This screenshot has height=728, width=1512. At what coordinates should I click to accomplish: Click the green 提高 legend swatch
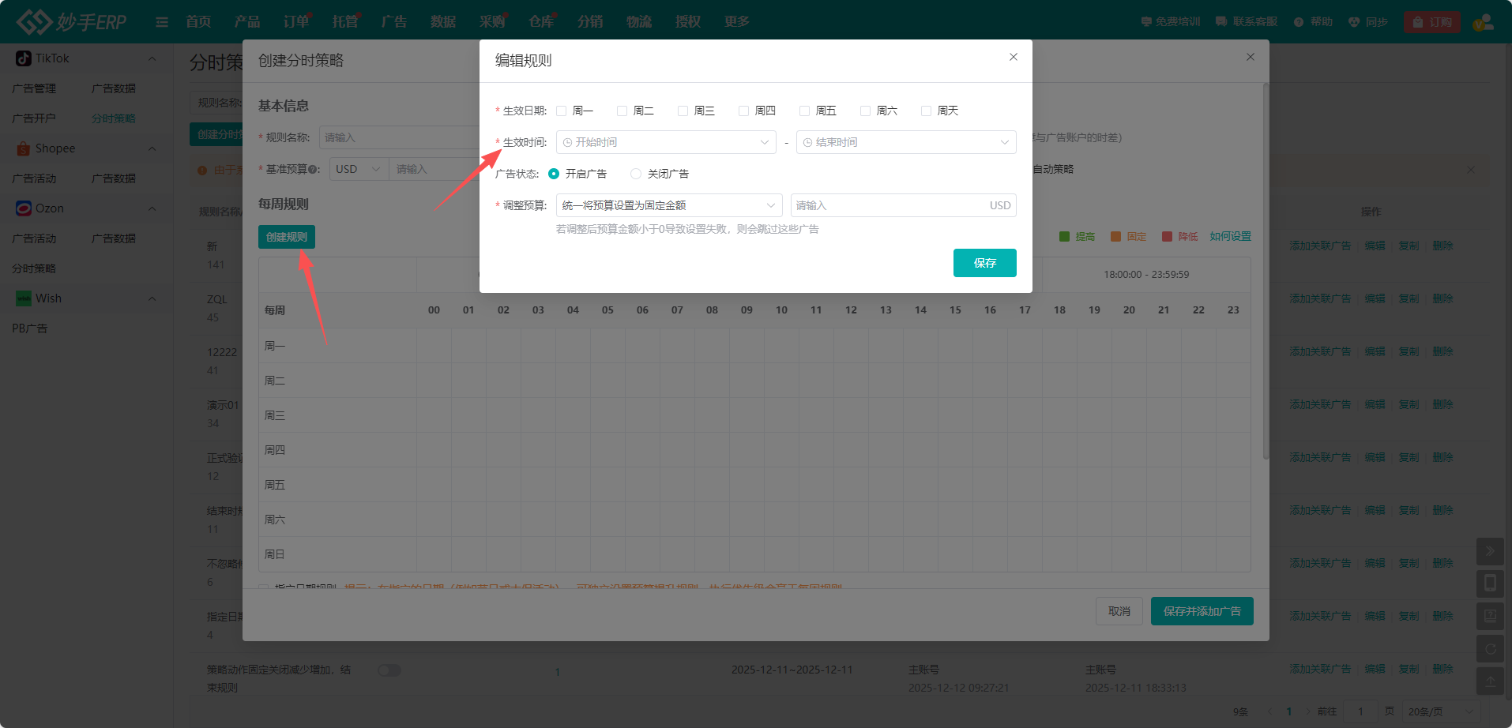click(1065, 236)
